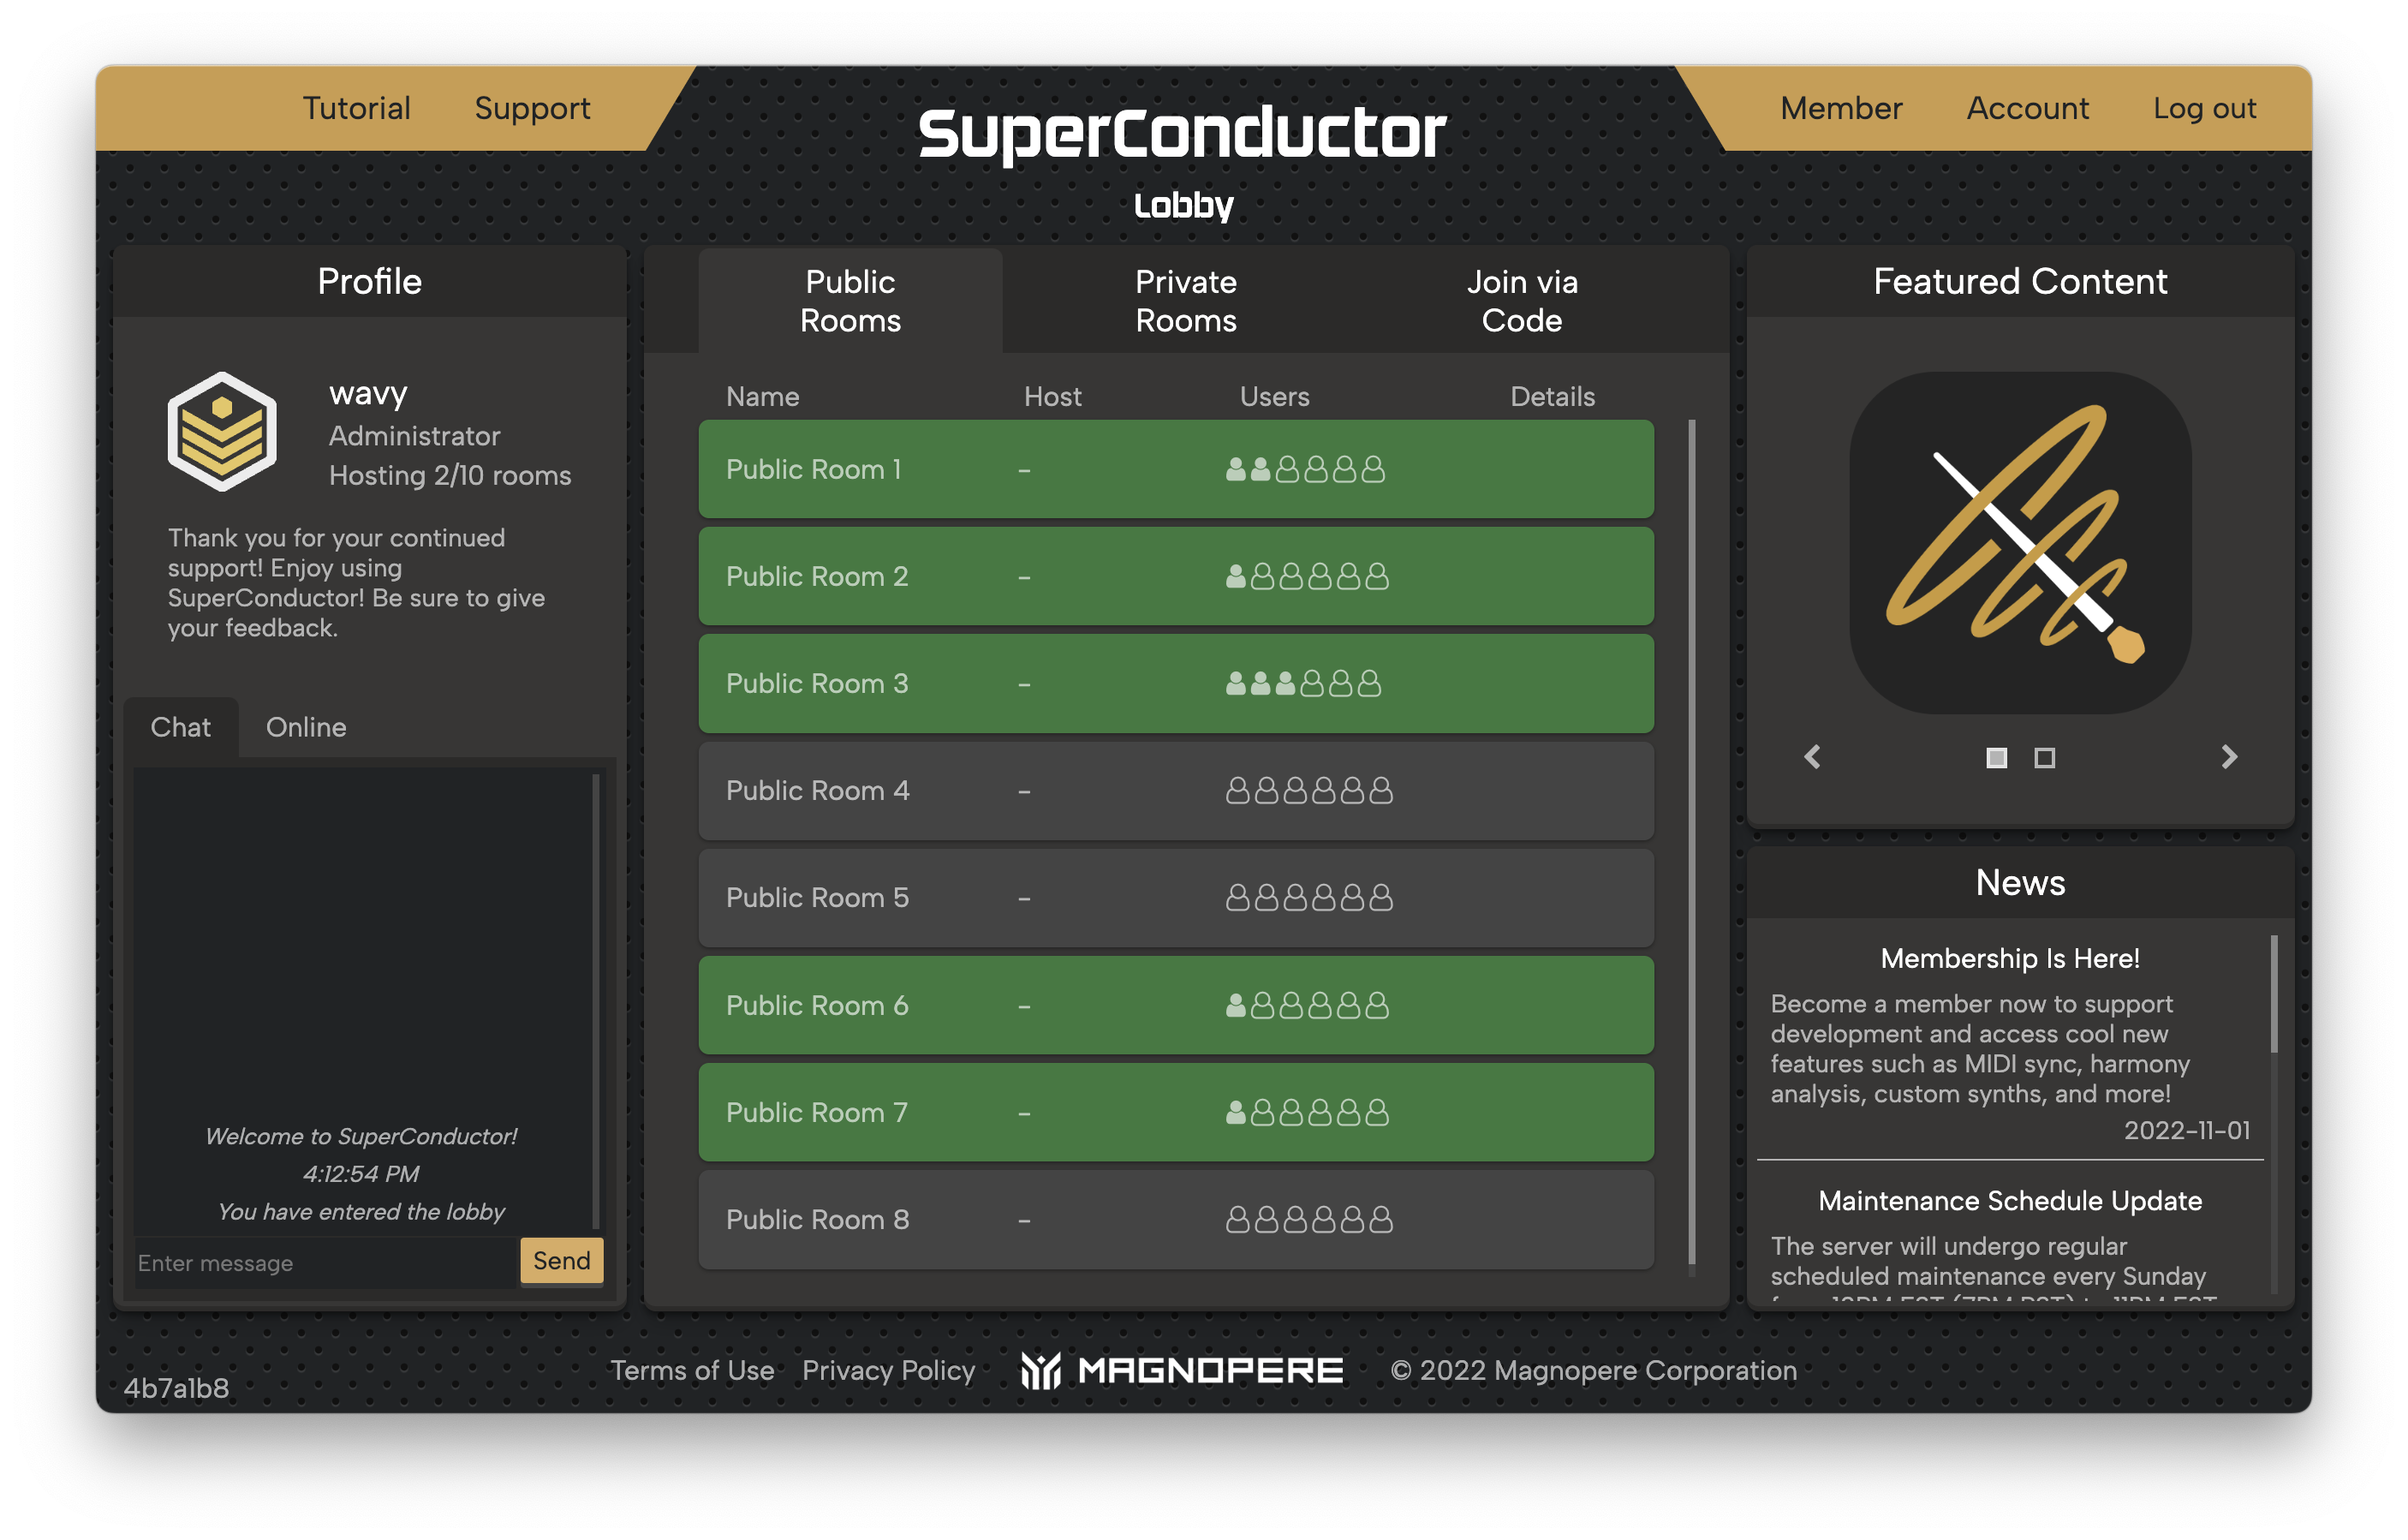Click the Enter message input field

tap(325, 1262)
